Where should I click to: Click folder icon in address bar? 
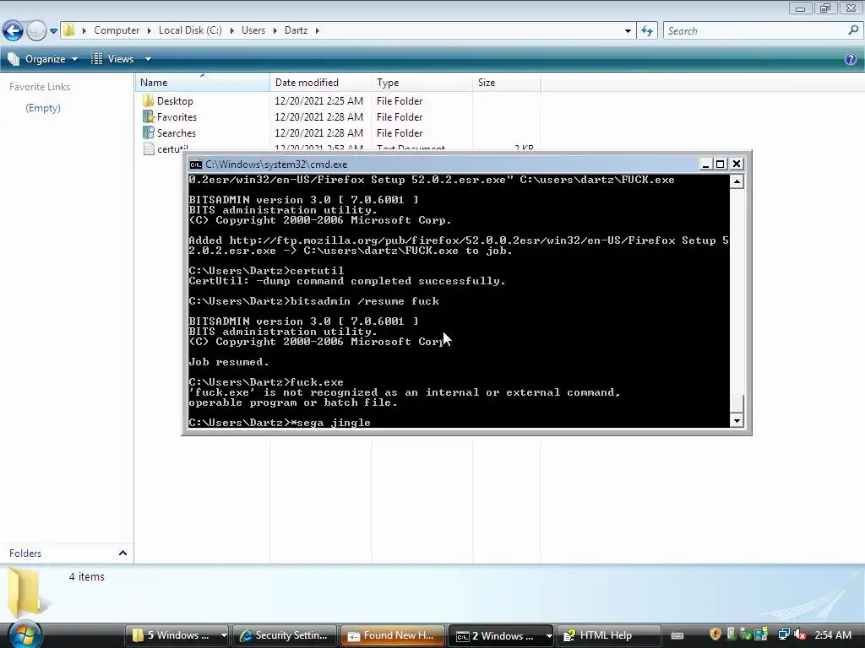click(68, 30)
